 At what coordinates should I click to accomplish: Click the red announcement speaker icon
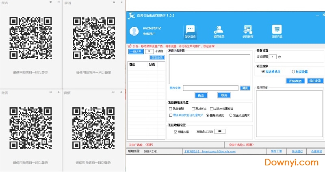click(130, 46)
